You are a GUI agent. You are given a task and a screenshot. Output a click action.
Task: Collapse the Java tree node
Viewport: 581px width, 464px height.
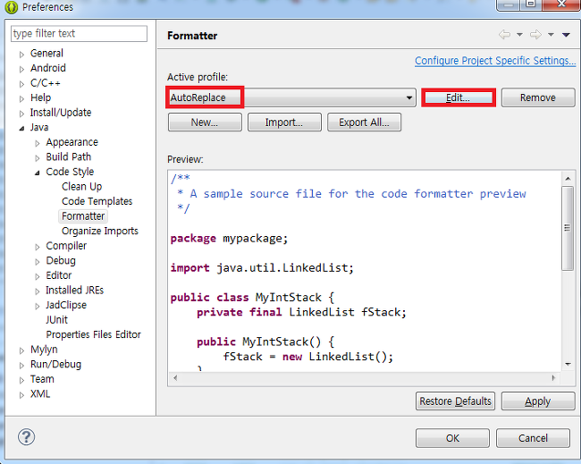click(x=21, y=128)
